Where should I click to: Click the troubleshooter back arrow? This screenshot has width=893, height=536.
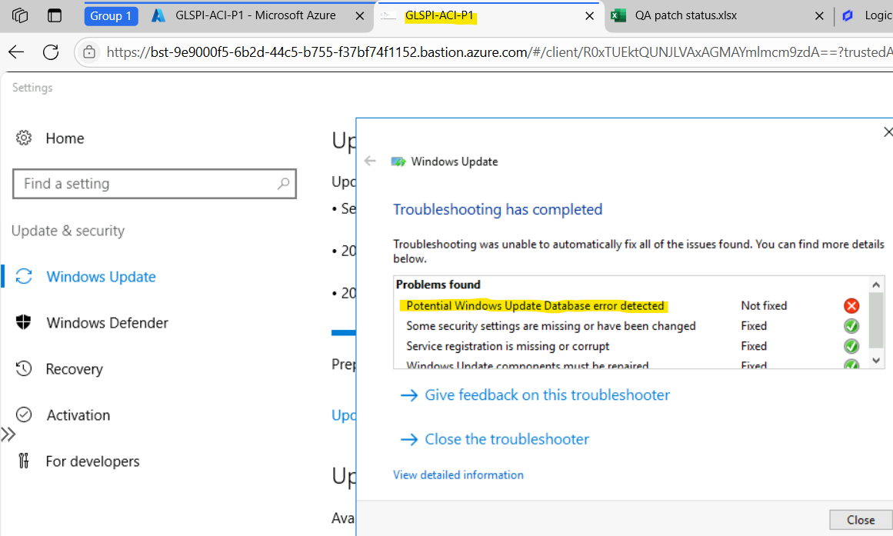370,161
